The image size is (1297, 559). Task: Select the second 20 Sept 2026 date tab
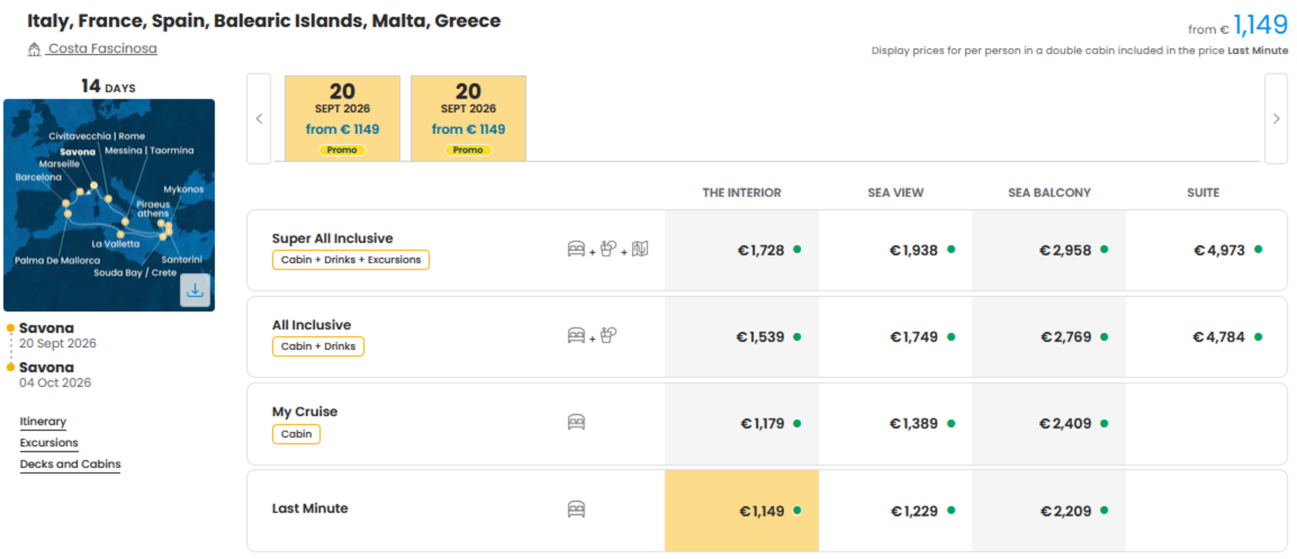click(x=468, y=119)
